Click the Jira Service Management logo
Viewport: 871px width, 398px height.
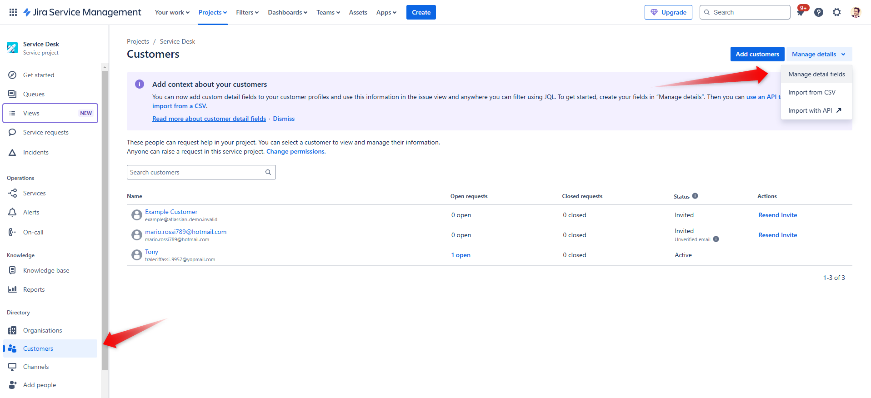coord(82,12)
